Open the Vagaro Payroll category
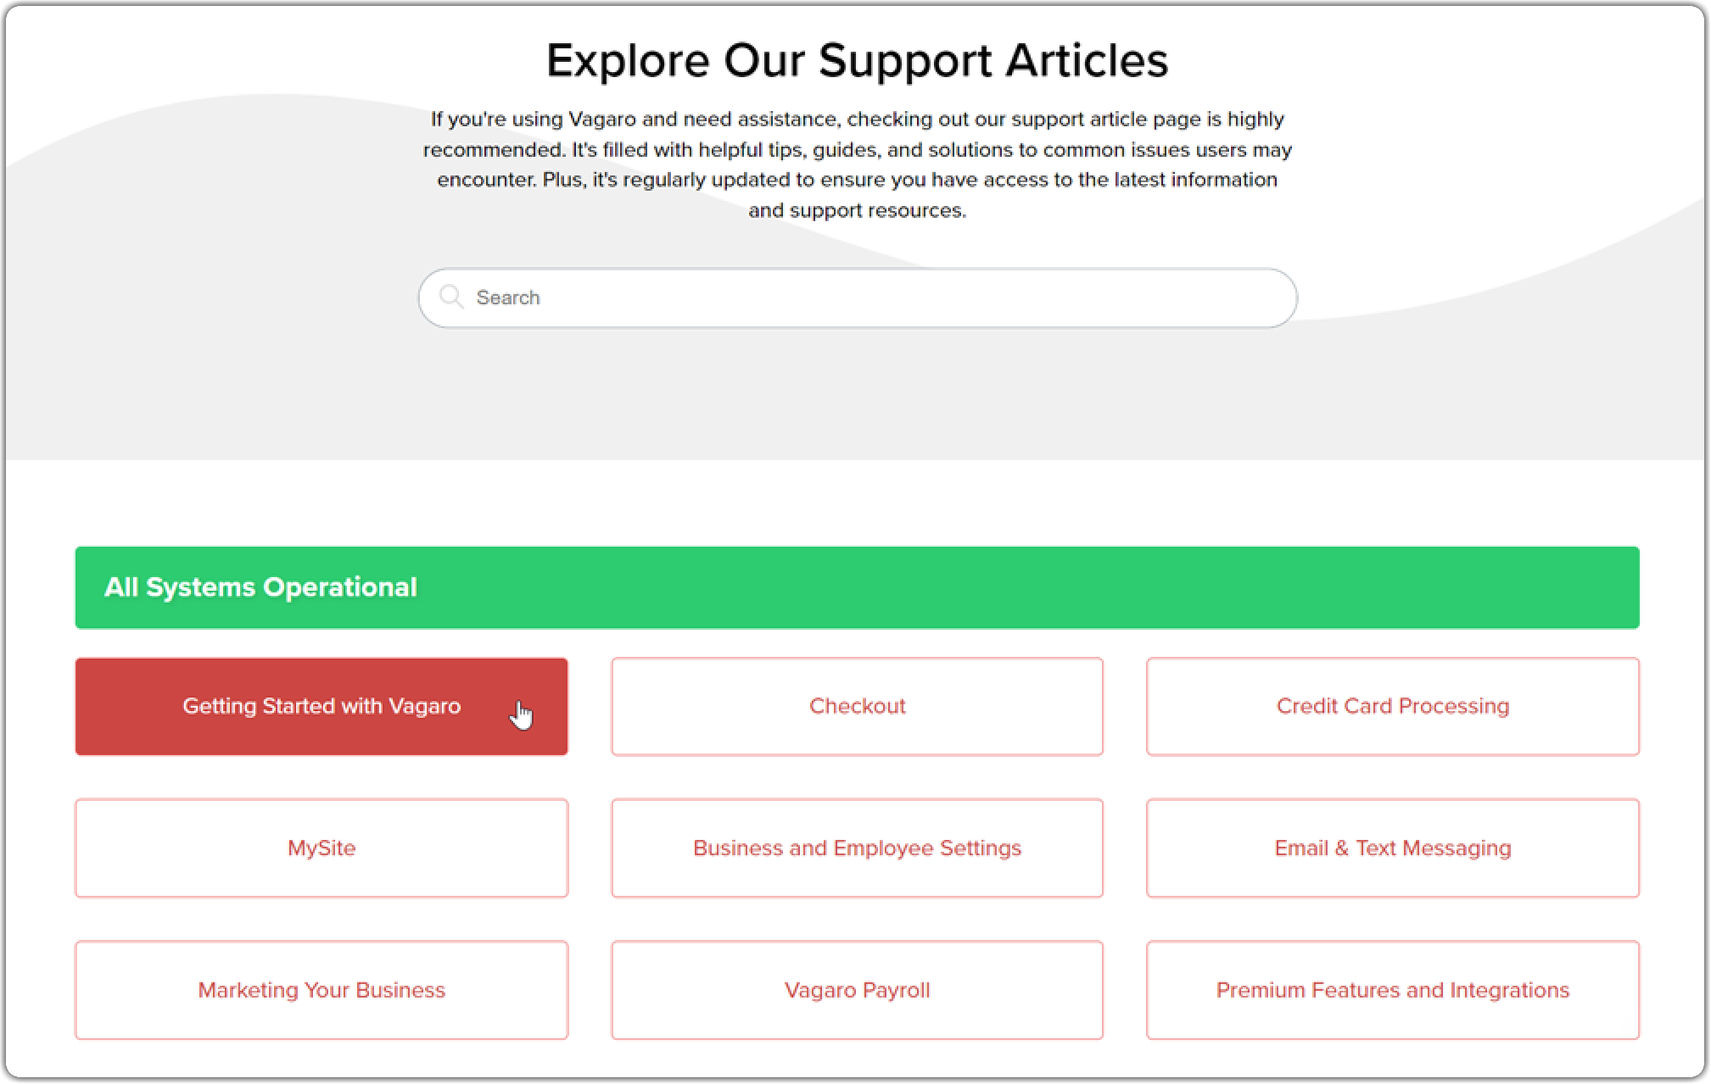 (x=857, y=990)
